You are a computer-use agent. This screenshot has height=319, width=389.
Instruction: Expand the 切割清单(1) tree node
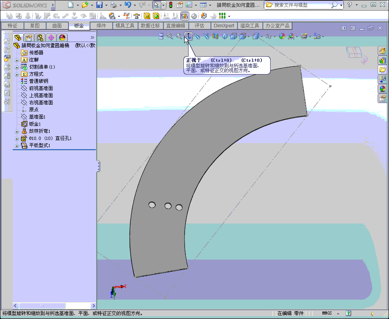click(17, 67)
